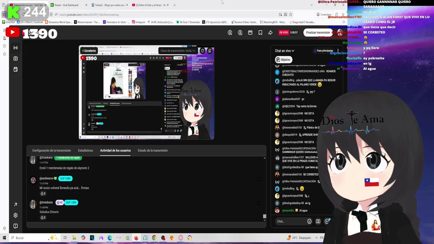434x244 pixels.
Task: Click the activity list scroll-up arrow
Action: click(x=264, y=158)
